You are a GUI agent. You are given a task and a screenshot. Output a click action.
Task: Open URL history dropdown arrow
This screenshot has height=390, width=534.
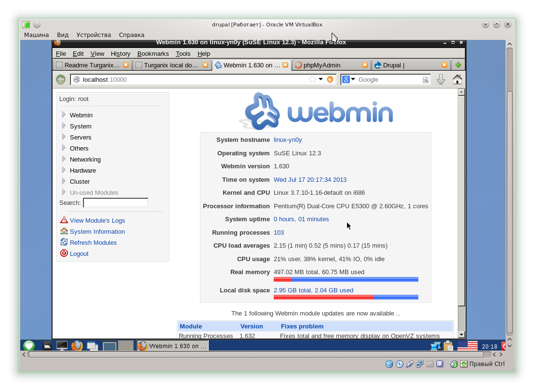click(320, 79)
